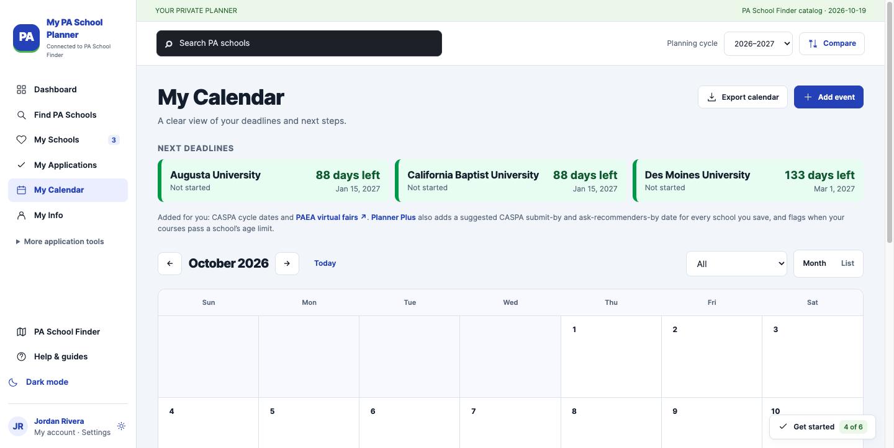Click the Find PA Schools magnifier icon

tap(21, 115)
